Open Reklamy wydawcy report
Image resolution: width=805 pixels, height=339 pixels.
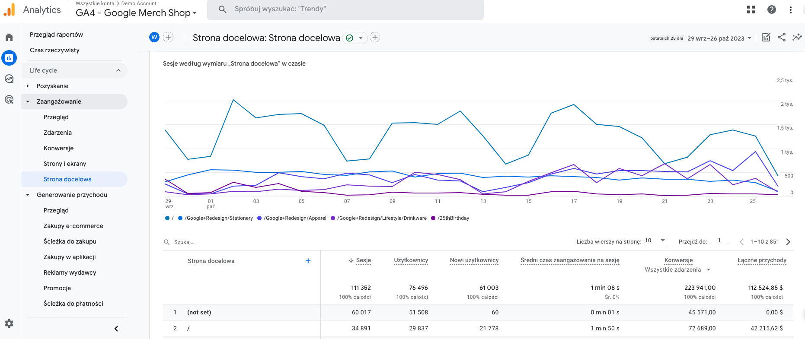(x=70, y=272)
